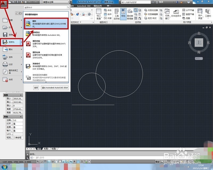The image size is (213, 170).
Task: Click the top face of the ViewCube
Action: click(x=199, y=42)
